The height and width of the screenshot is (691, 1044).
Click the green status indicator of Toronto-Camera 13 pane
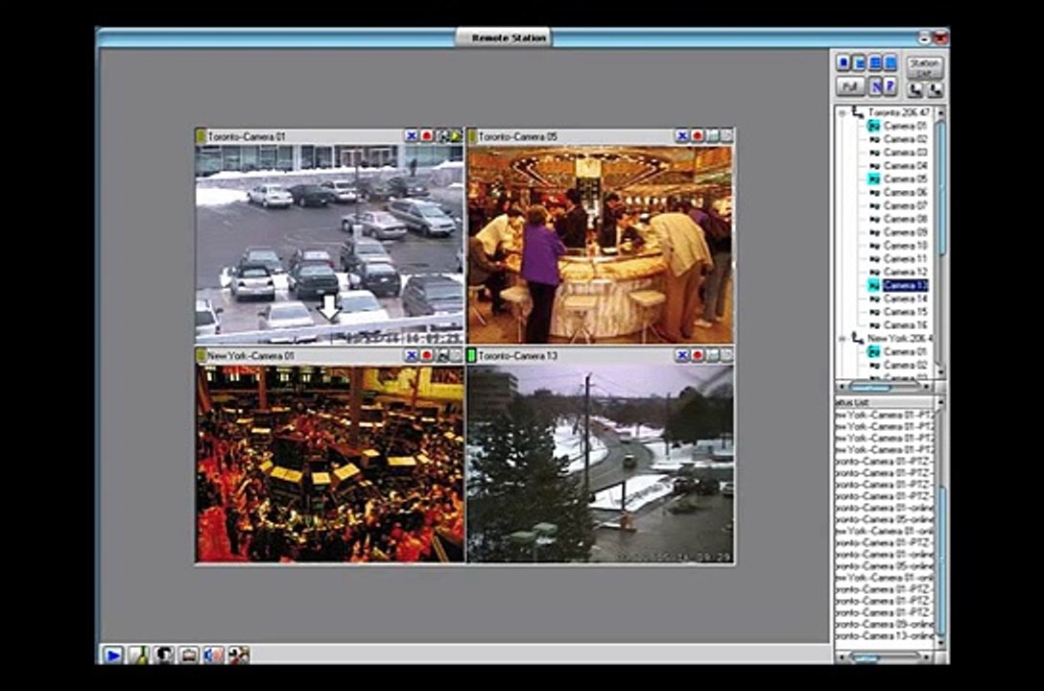pyautogui.click(x=472, y=356)
